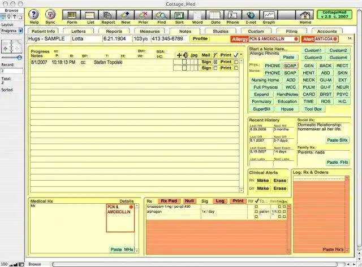The width and height of the screenshot is (362, 267).
Task: Click the Progress Notes vertical scrollbar down arrow
Action: [242, 190]
